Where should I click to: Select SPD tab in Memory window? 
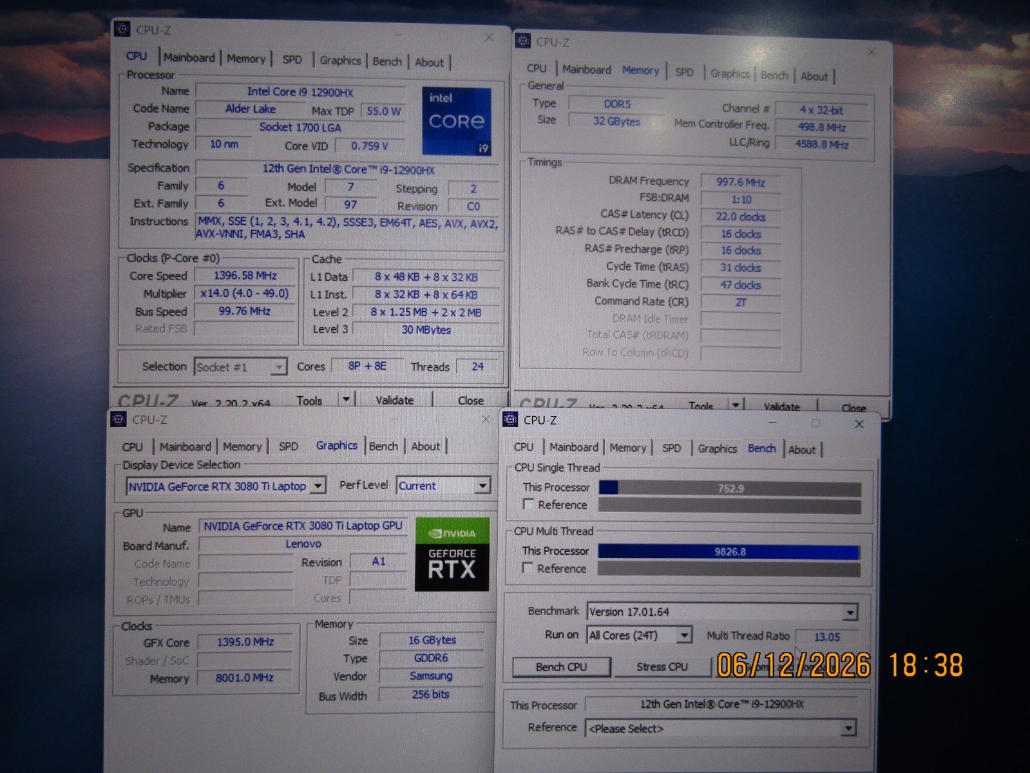684,72
